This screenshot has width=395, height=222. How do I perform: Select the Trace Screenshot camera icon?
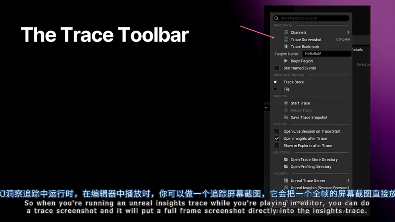(x=286, y=39)
